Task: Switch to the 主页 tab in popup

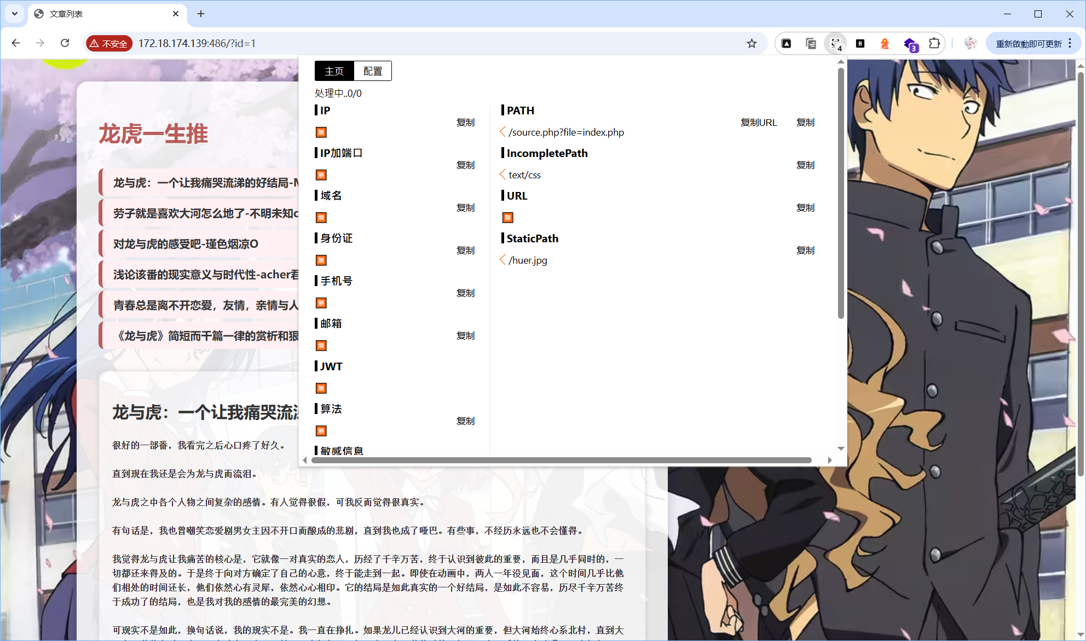Action: (x=334, y=71)
